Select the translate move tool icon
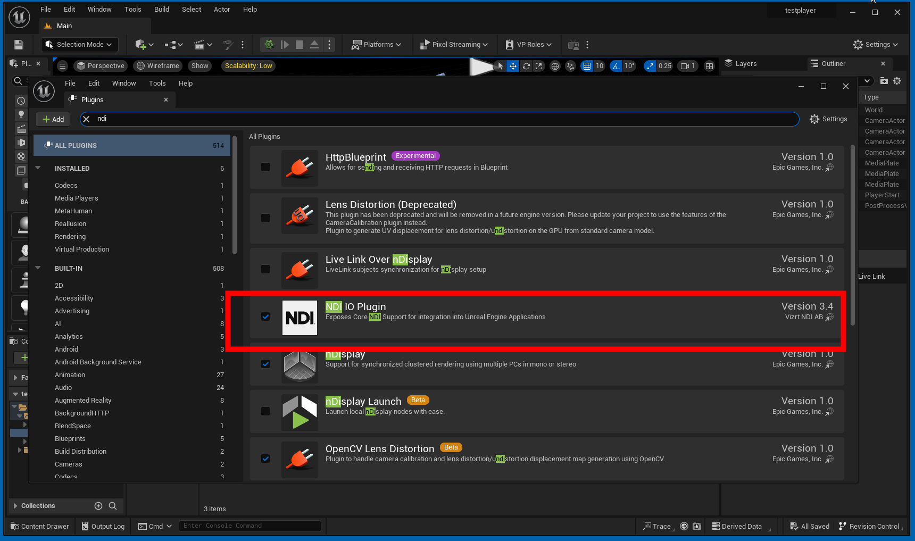915x541 pixels. pyautogui.click(x=513, y=66)
